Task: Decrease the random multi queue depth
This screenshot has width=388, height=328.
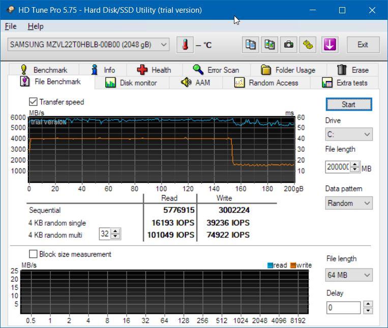Action: [x=115, y=236]
